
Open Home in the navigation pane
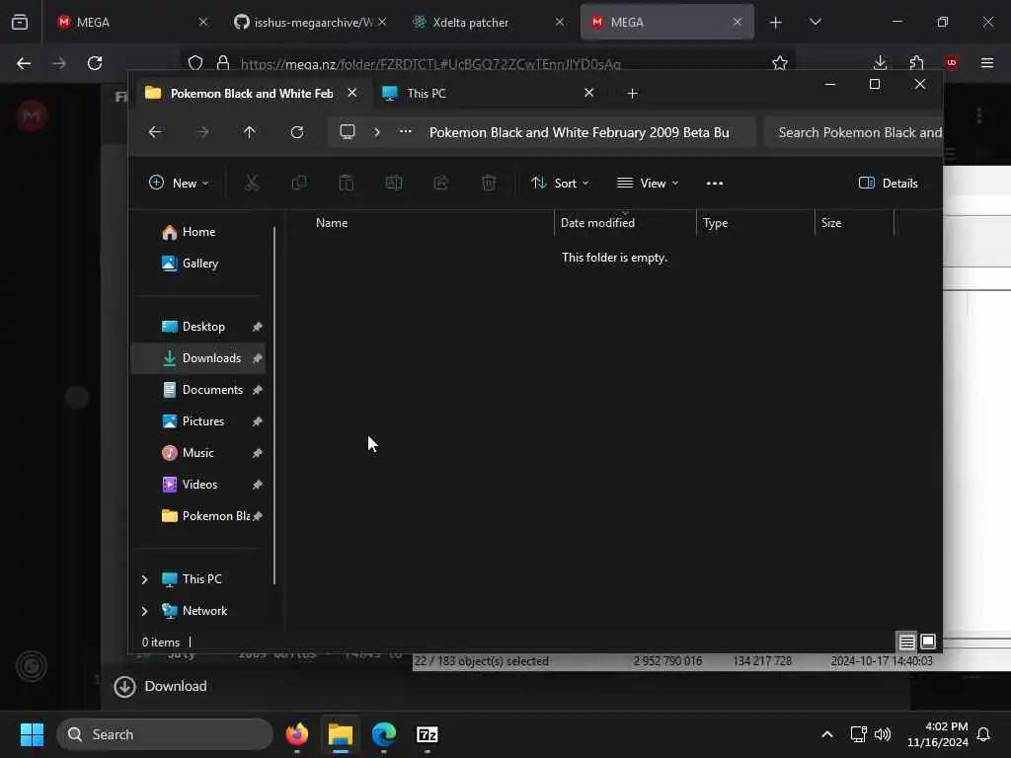coord(199,232)
